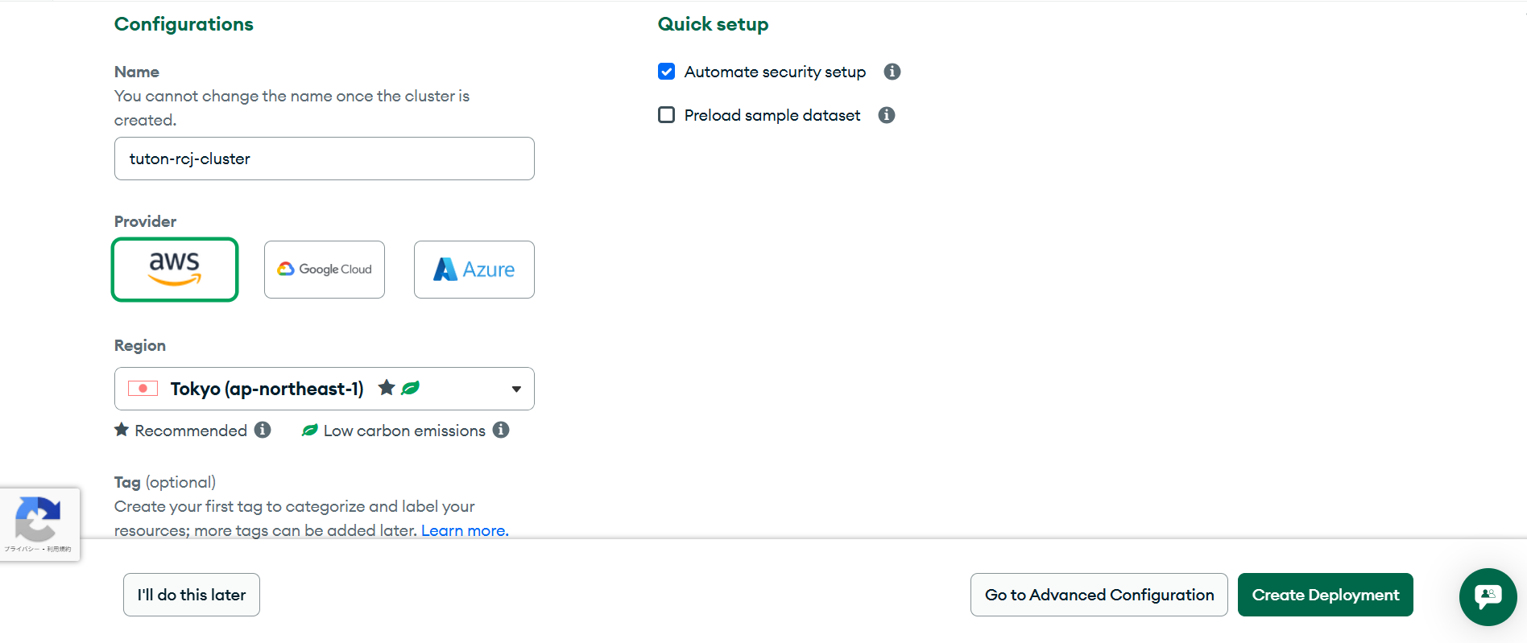The width and height of the screenshot is (1527, 643).
Task: Choose Google Cloud as provider
Action: point(325,270)
